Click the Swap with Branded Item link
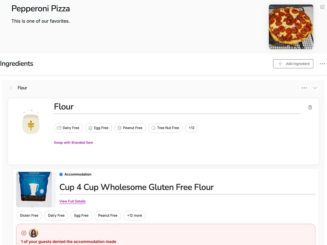 pyautogui.click(x=74, y=143)
